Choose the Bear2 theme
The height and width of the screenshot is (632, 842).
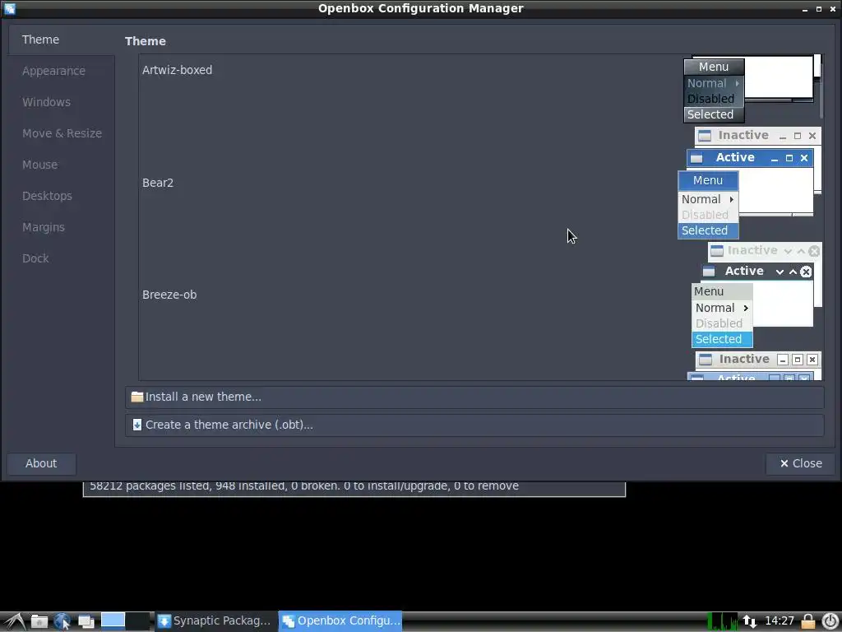pos(158,183)
